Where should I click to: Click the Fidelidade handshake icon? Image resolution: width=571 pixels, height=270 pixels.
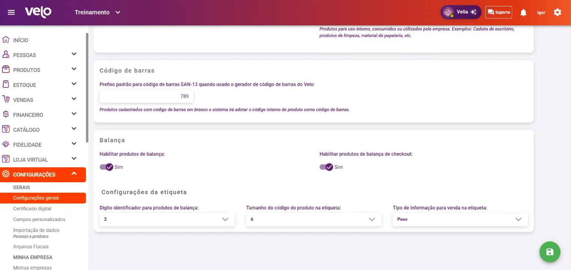click(x=6, y=144)
